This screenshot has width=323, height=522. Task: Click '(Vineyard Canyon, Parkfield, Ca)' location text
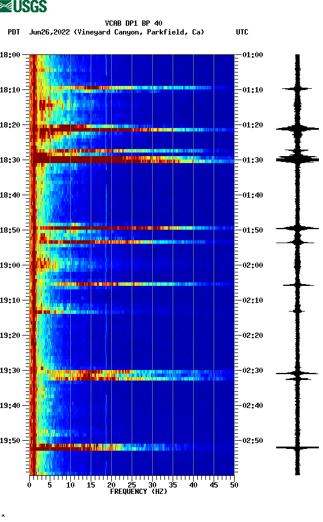(x=139, y=32)
